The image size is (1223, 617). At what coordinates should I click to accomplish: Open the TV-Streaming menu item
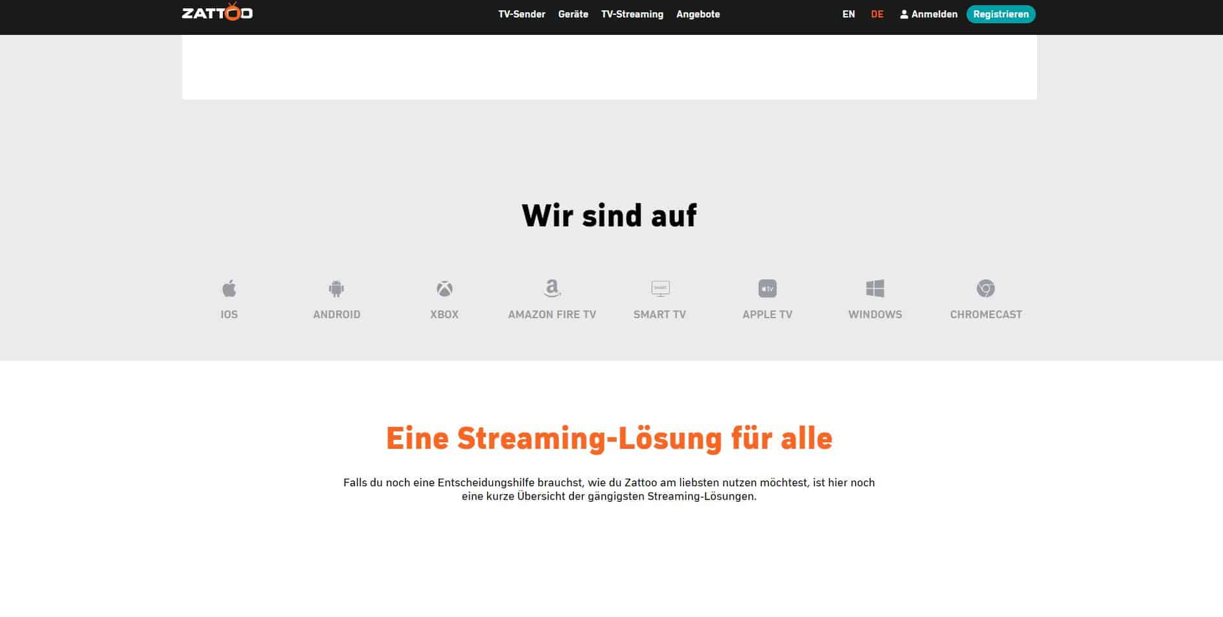point(632,14)
